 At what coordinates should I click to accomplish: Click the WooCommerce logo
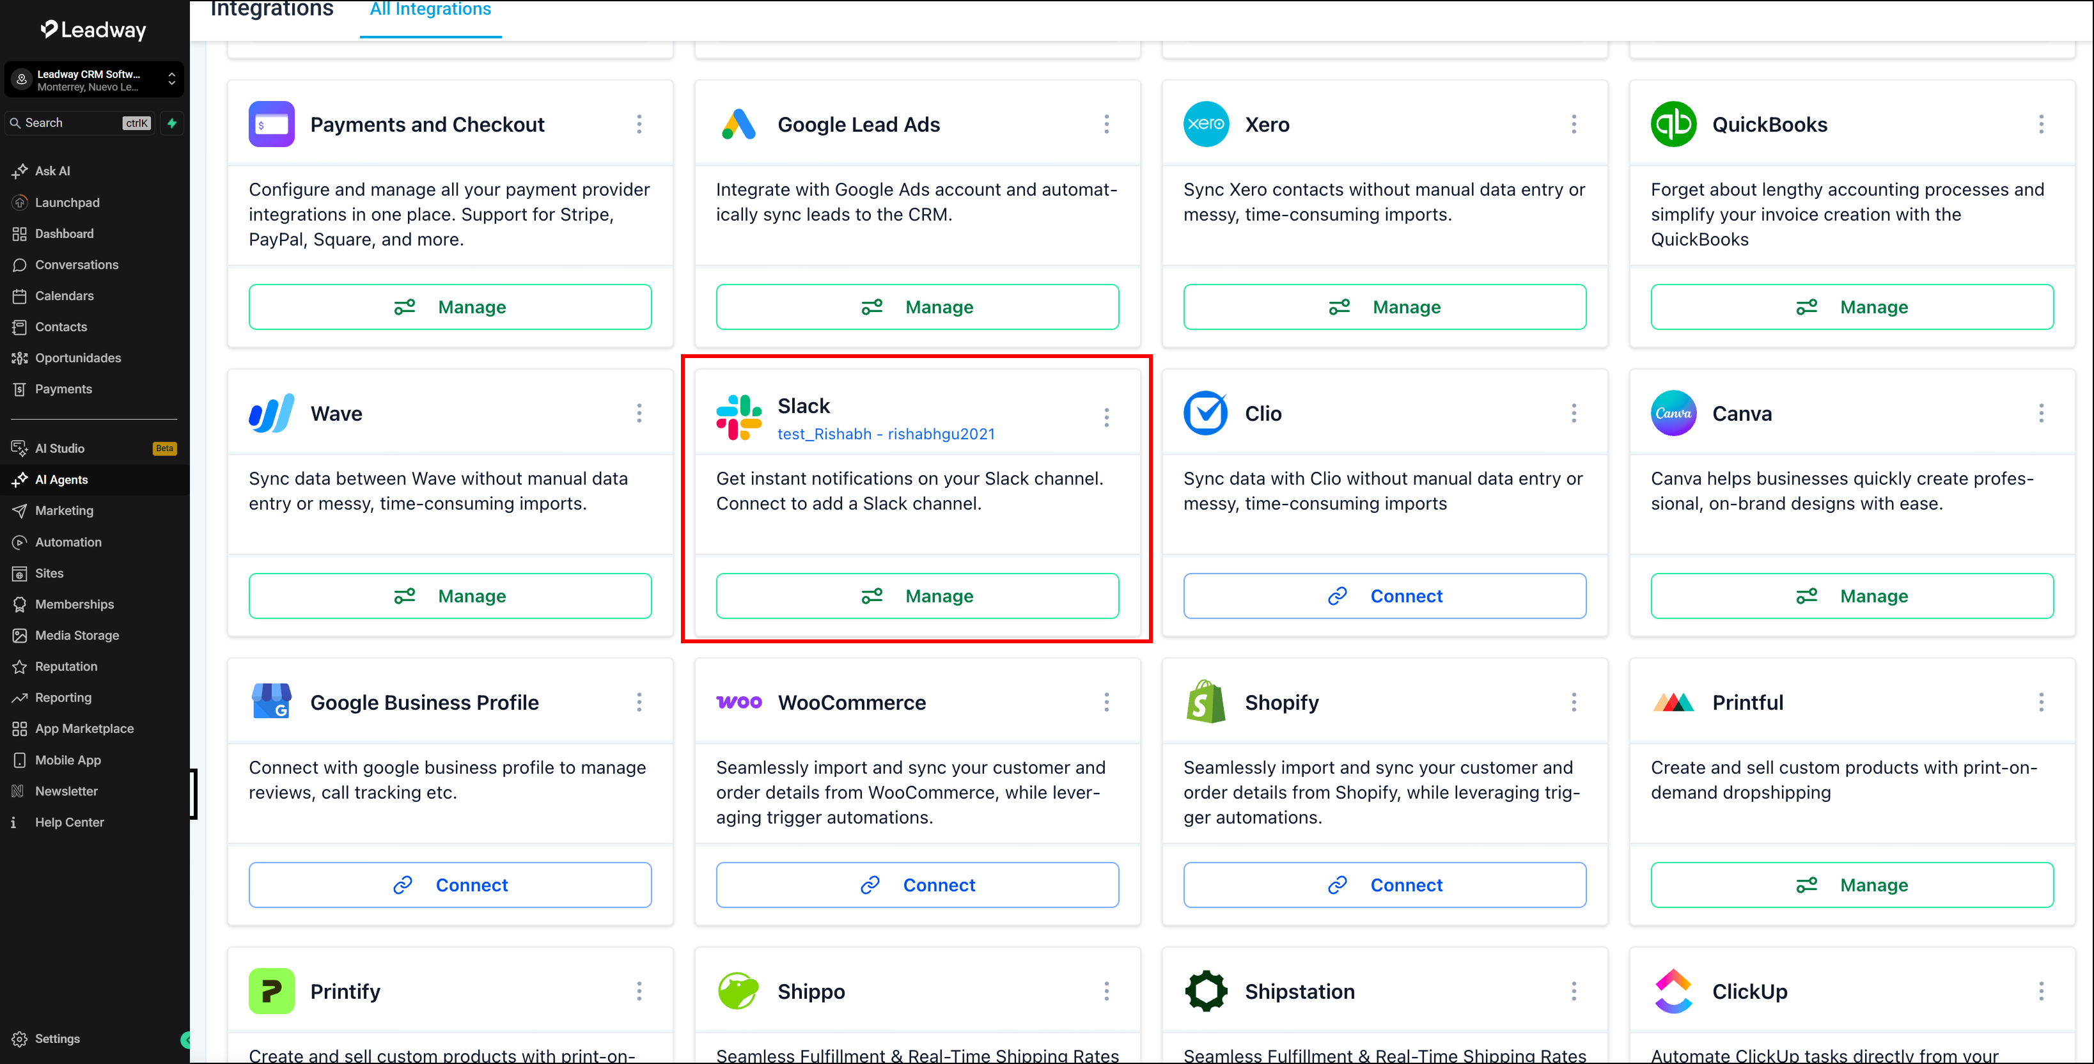pyautogui.click(x=738, y=702)
